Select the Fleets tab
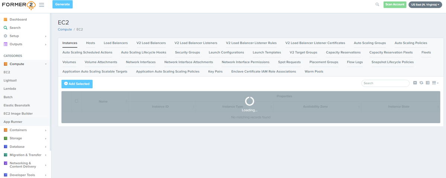This screenshot has width=446, height=178. [x=426, y=53]
